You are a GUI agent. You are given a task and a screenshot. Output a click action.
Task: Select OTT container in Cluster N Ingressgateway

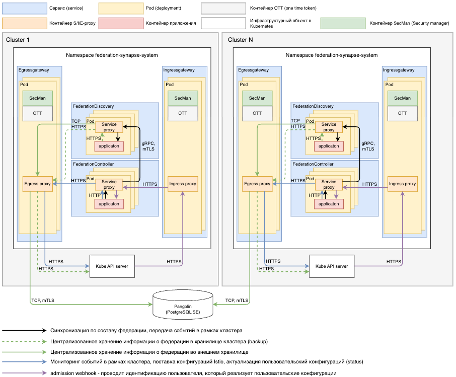click(x=402, y=113)
